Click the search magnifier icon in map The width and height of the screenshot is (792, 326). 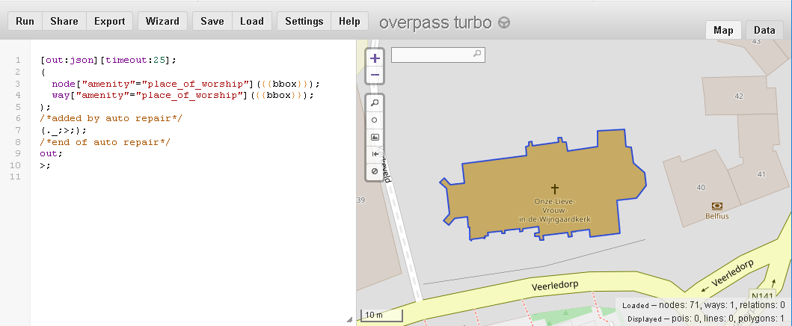click(x=477, y=54)
